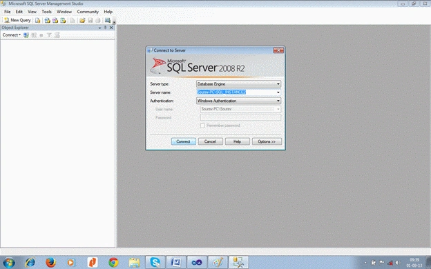Click the Cancel button
The height and width of the screenshot is (269, 431).
point(210,141)
